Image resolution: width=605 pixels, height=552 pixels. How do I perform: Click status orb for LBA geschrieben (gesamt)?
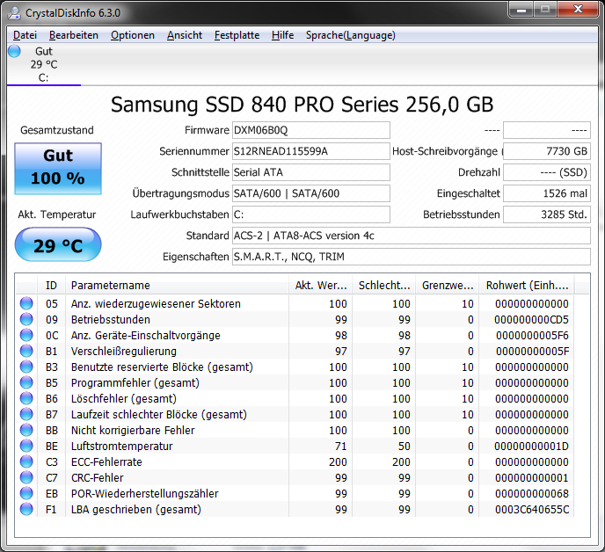pos(26,509)
